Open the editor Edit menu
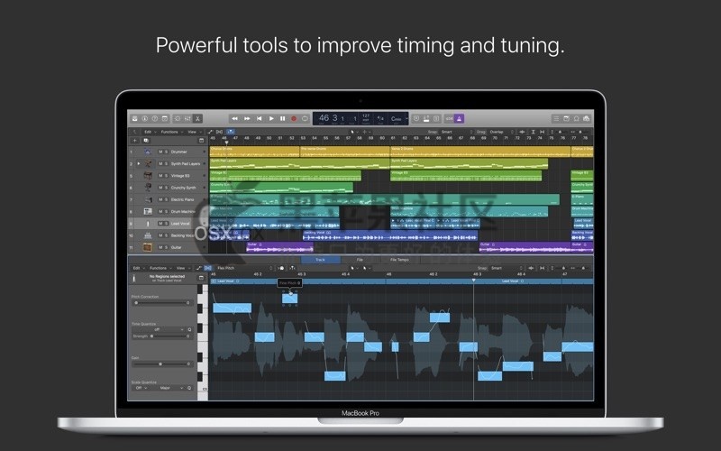This screenshot has width=721, height=451. point(137,268)
